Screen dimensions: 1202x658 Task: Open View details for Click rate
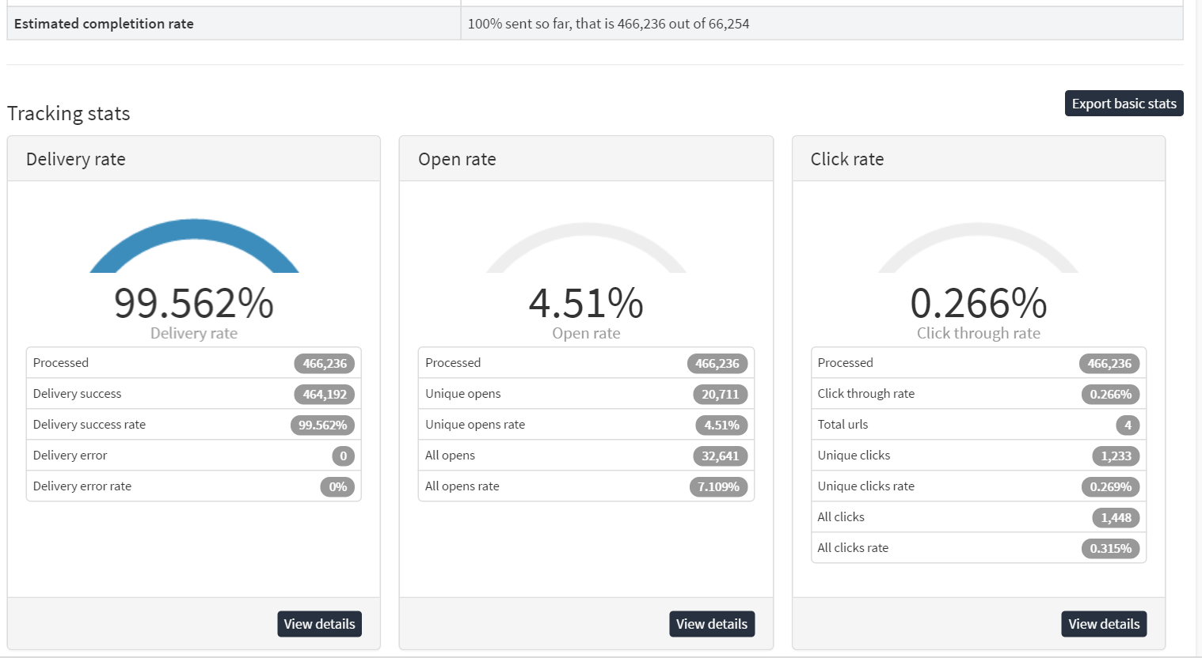click(1104, 624)
